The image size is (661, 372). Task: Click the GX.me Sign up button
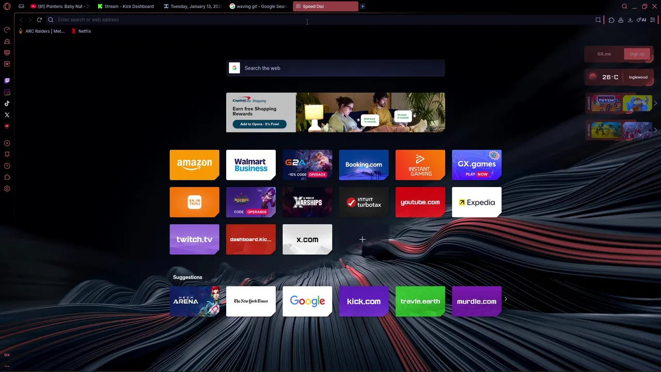pos(637,54)
